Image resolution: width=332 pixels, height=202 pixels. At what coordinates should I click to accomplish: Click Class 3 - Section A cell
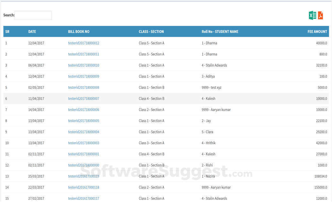[x=152, y=143]
